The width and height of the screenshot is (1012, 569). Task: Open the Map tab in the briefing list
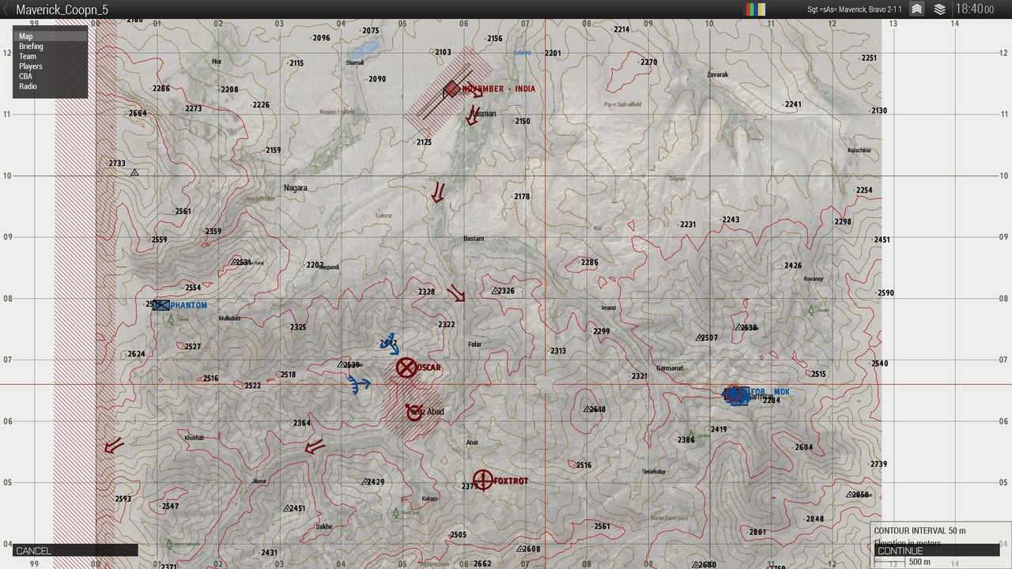(x=50, y=36)
